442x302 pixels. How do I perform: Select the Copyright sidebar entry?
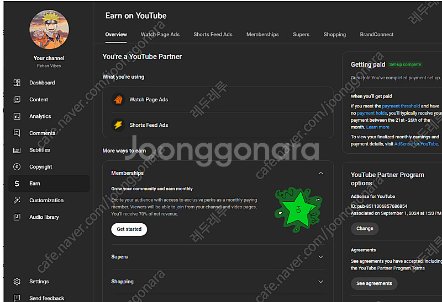click(x=49, y=167)
